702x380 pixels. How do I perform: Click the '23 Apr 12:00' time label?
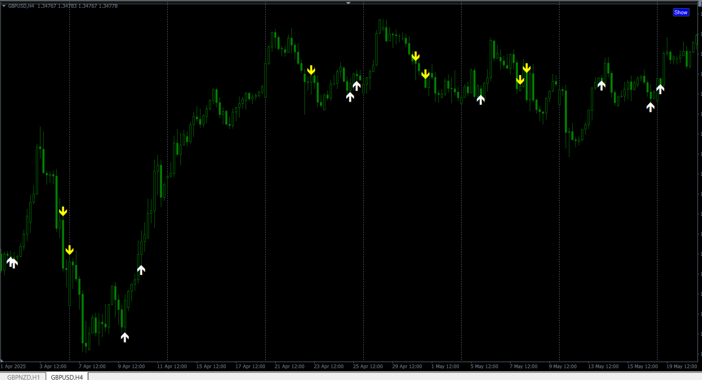click(x=329, y=367)
